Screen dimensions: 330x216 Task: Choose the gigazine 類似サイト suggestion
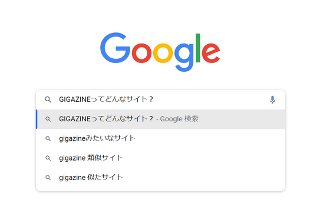click(160, 158)
